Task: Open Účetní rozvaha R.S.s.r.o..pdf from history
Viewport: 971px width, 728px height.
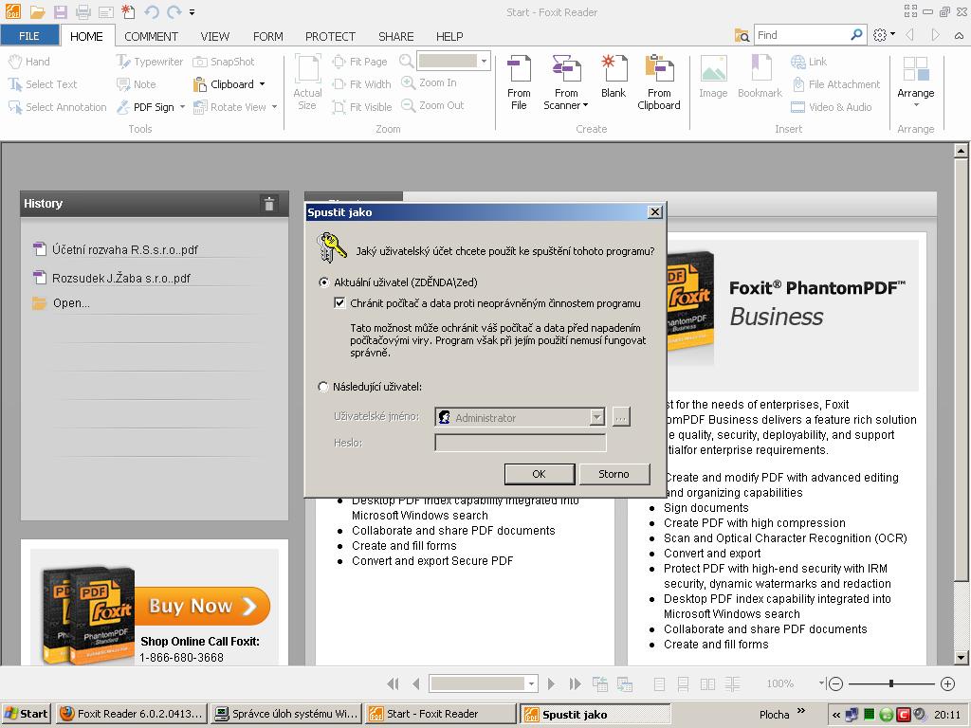Action: (124, 250)
